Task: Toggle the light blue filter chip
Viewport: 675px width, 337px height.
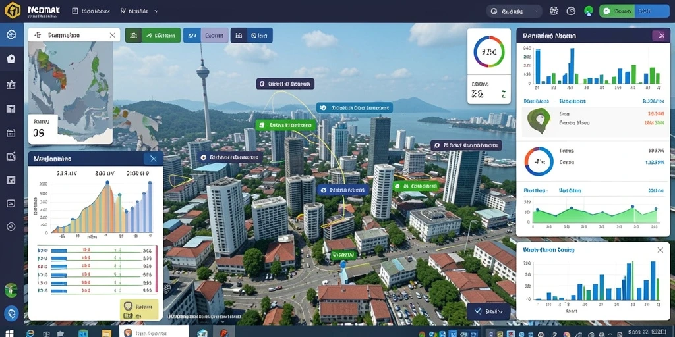Action: click(x=206, y=36)
